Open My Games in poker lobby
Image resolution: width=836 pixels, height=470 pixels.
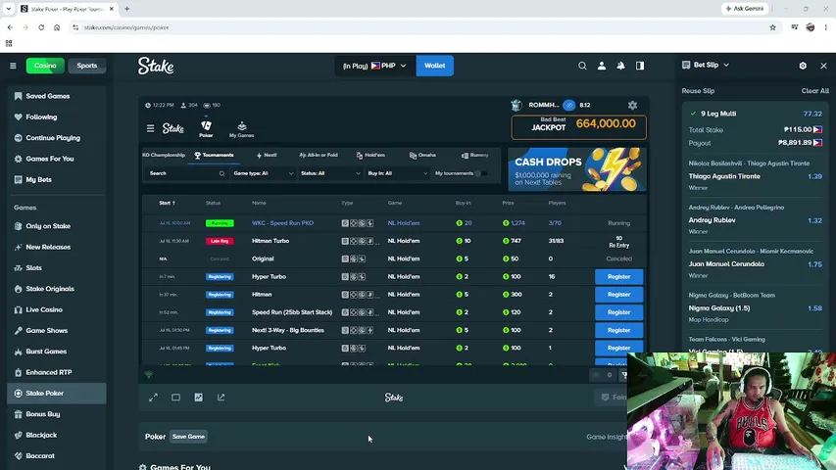241,129
